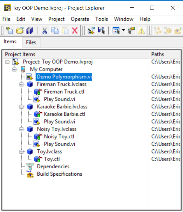Select the My Computer label
Viewport: 183px width, 212px height.
46,69
